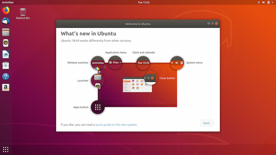Viewport: 276px width, 155px height.
Task: Click the volume icon in top bar
Action: (x=263, y=3)
